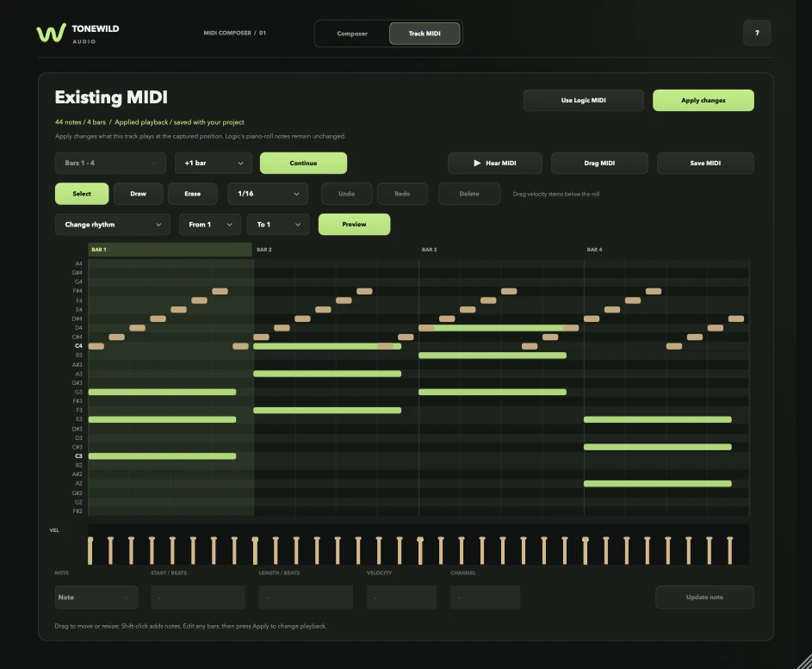Image resolution: width=812 pixels, height=669 pixels.
Task: Select the tan F#4 note in bar 1
Action: coord(220,292)
